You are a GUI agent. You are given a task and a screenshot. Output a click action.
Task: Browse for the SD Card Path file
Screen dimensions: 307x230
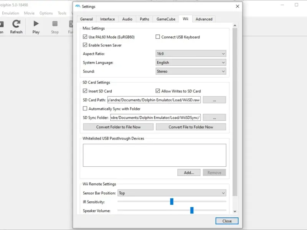click(215, 100)
